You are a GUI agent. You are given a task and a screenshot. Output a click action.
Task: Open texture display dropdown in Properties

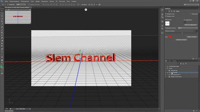(x=187, y=28)
